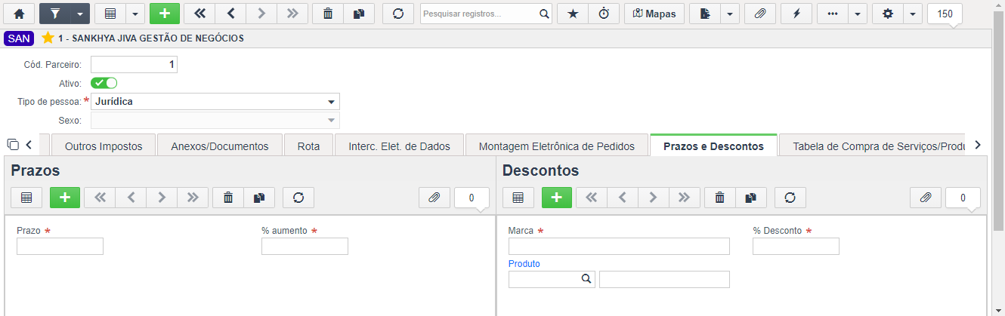Switch to the Anexos/Documentos tab

click(220, 146)
